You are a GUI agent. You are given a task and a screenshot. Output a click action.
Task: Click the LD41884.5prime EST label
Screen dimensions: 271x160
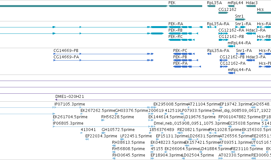(x=215, y=149)
